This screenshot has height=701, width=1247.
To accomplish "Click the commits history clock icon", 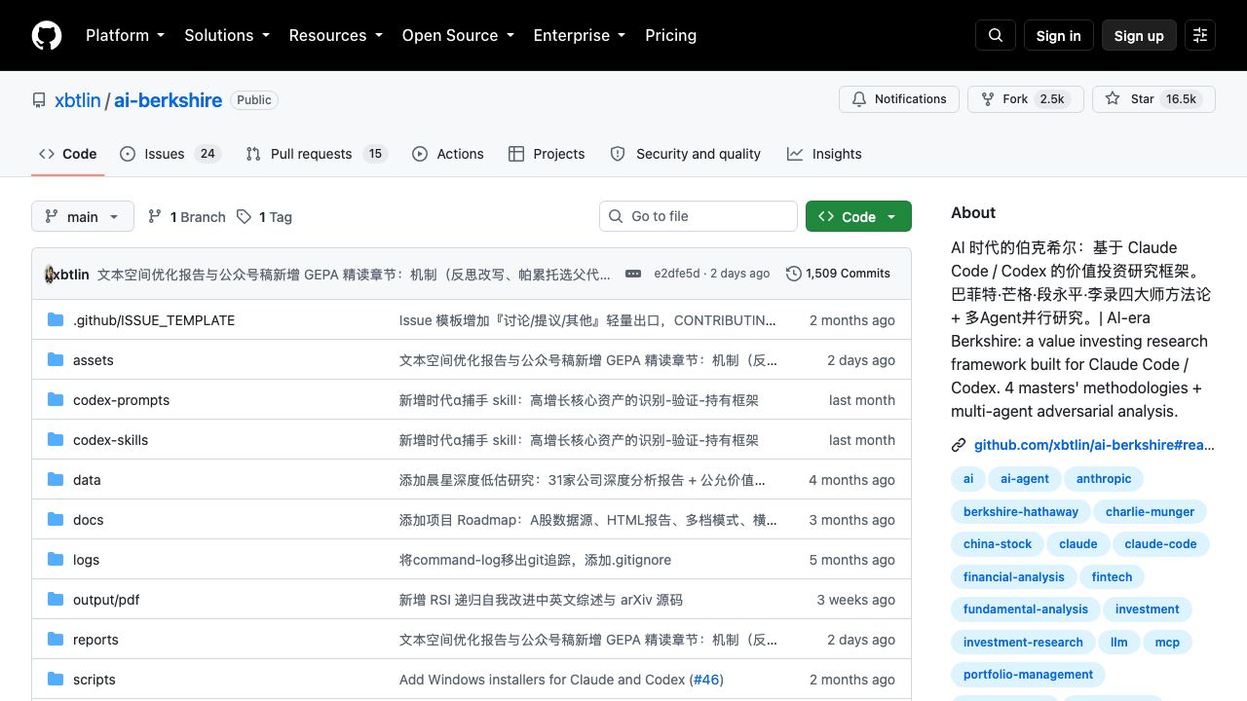I will point(794,274).
